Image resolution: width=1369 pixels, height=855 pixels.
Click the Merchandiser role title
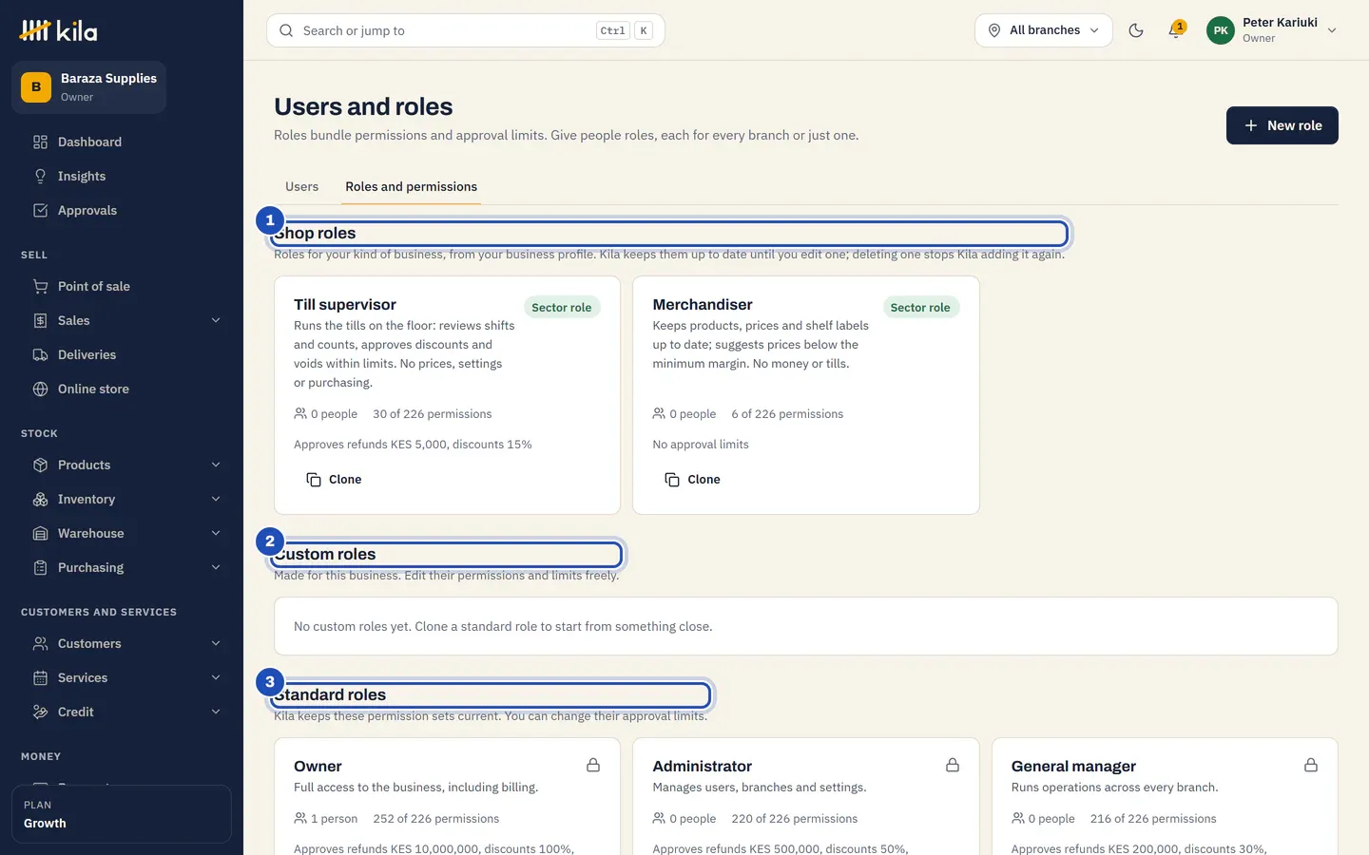click(703, 305)
